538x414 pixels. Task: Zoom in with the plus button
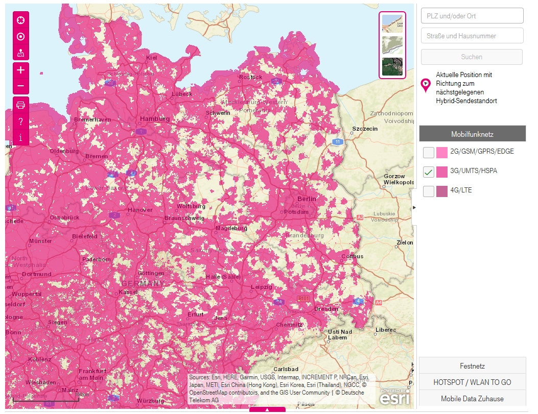coord(21,70)
